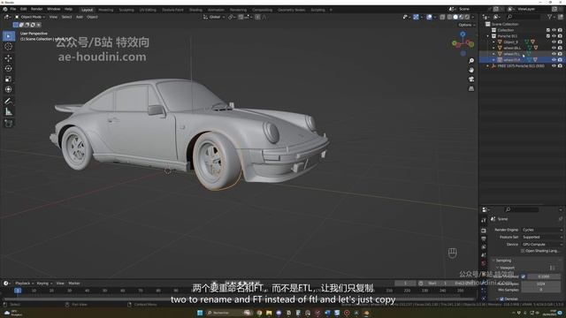Open Device GPU Compute dropdown

[x=542, y=245]
